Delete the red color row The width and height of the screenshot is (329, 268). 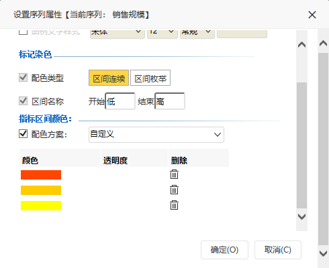pos(174,174)
